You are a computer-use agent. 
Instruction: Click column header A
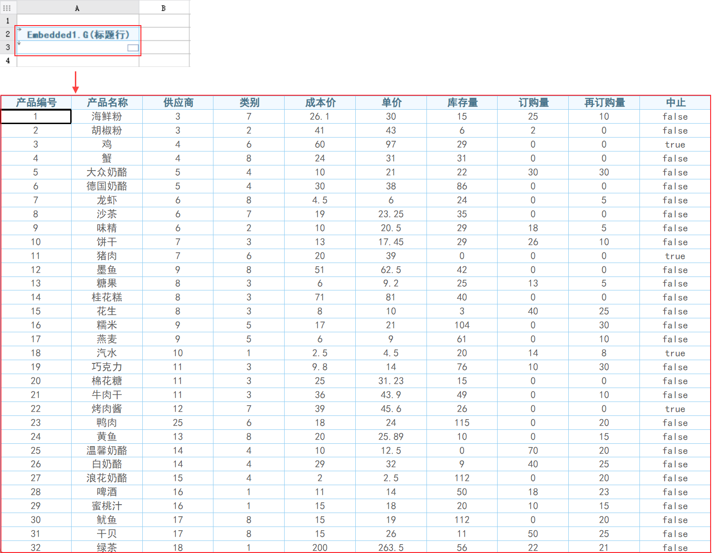pyautogui.click(x=77, y=7)
